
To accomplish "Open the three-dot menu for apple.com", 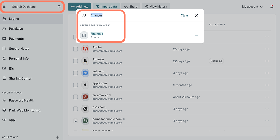I will pyautogui.click(x=267, y=85).
